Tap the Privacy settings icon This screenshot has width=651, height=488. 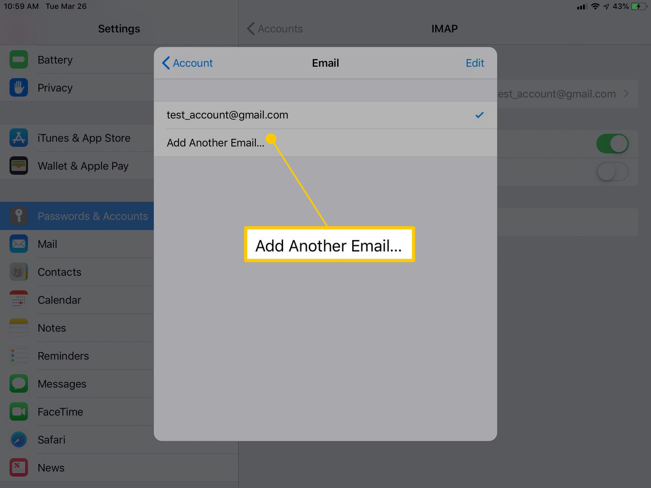click(x=18, y=87)
